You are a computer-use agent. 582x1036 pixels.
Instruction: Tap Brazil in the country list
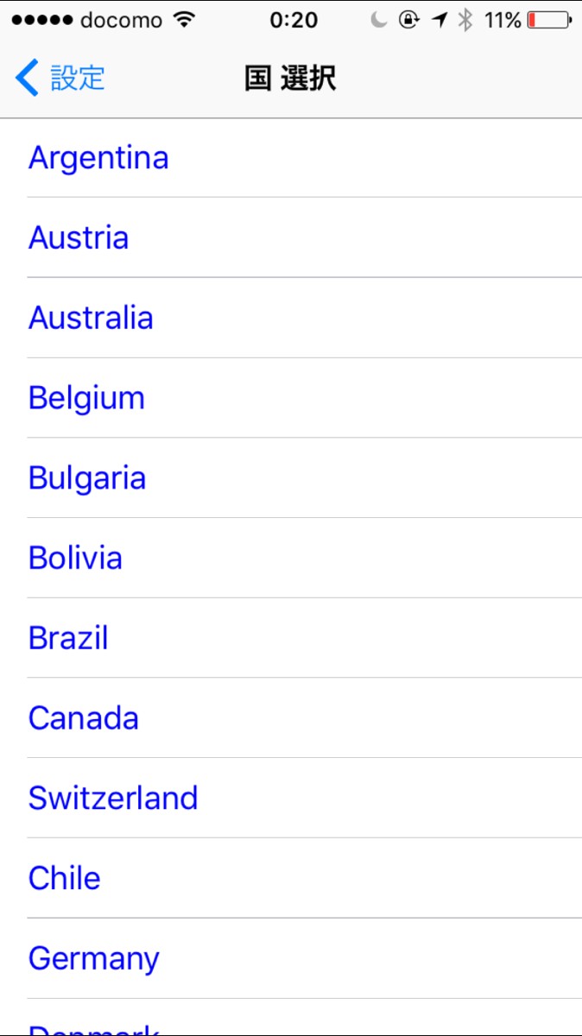click(x=68, y=638)
